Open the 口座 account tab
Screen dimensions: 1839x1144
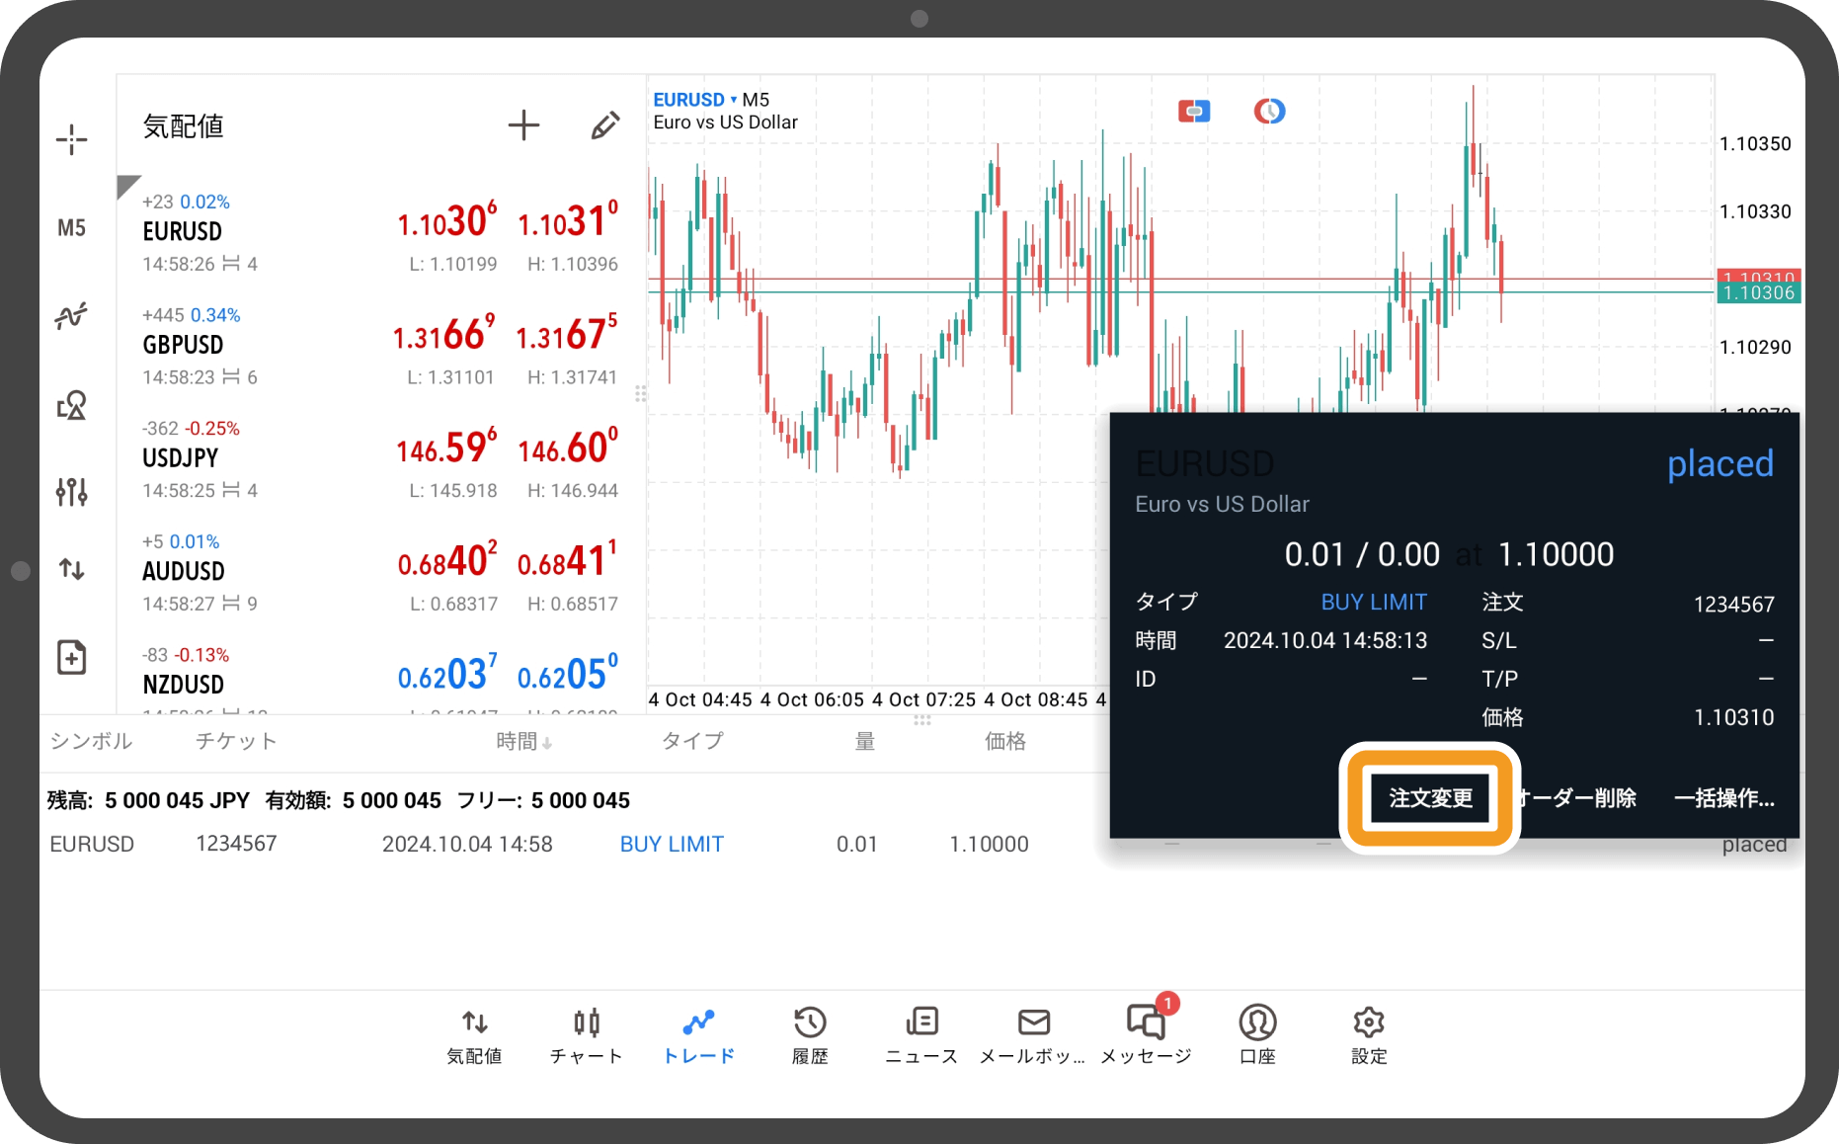(1257, 1036)
